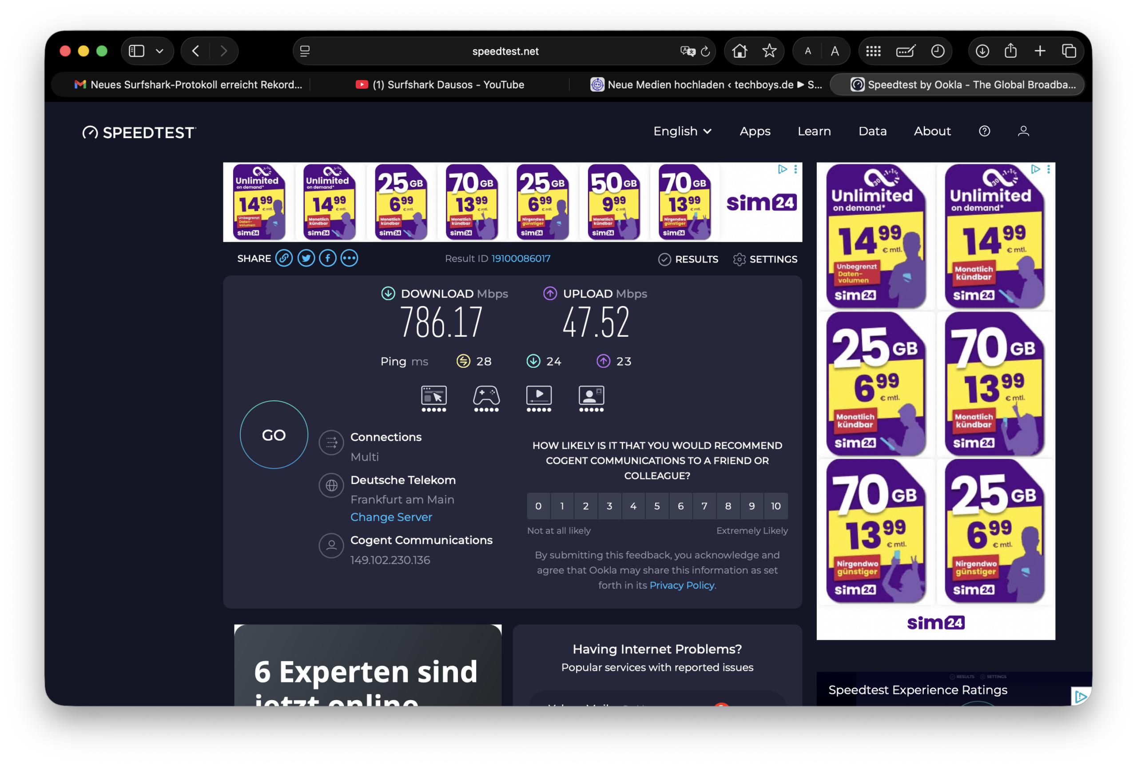The width and height of the screenshot is (1137, 765).
Task: Click the Connections Multi icon
Action: (331, 442)
